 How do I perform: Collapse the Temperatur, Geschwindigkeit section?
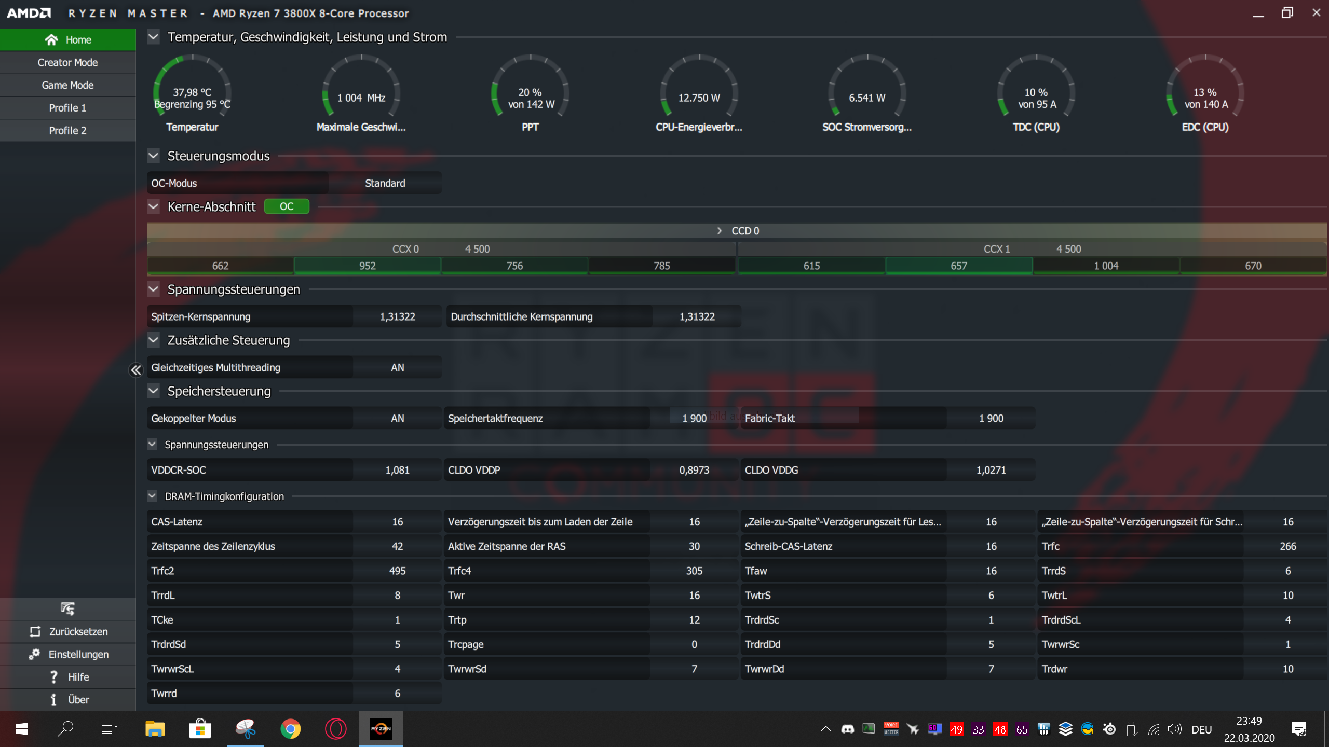point(153,37)
